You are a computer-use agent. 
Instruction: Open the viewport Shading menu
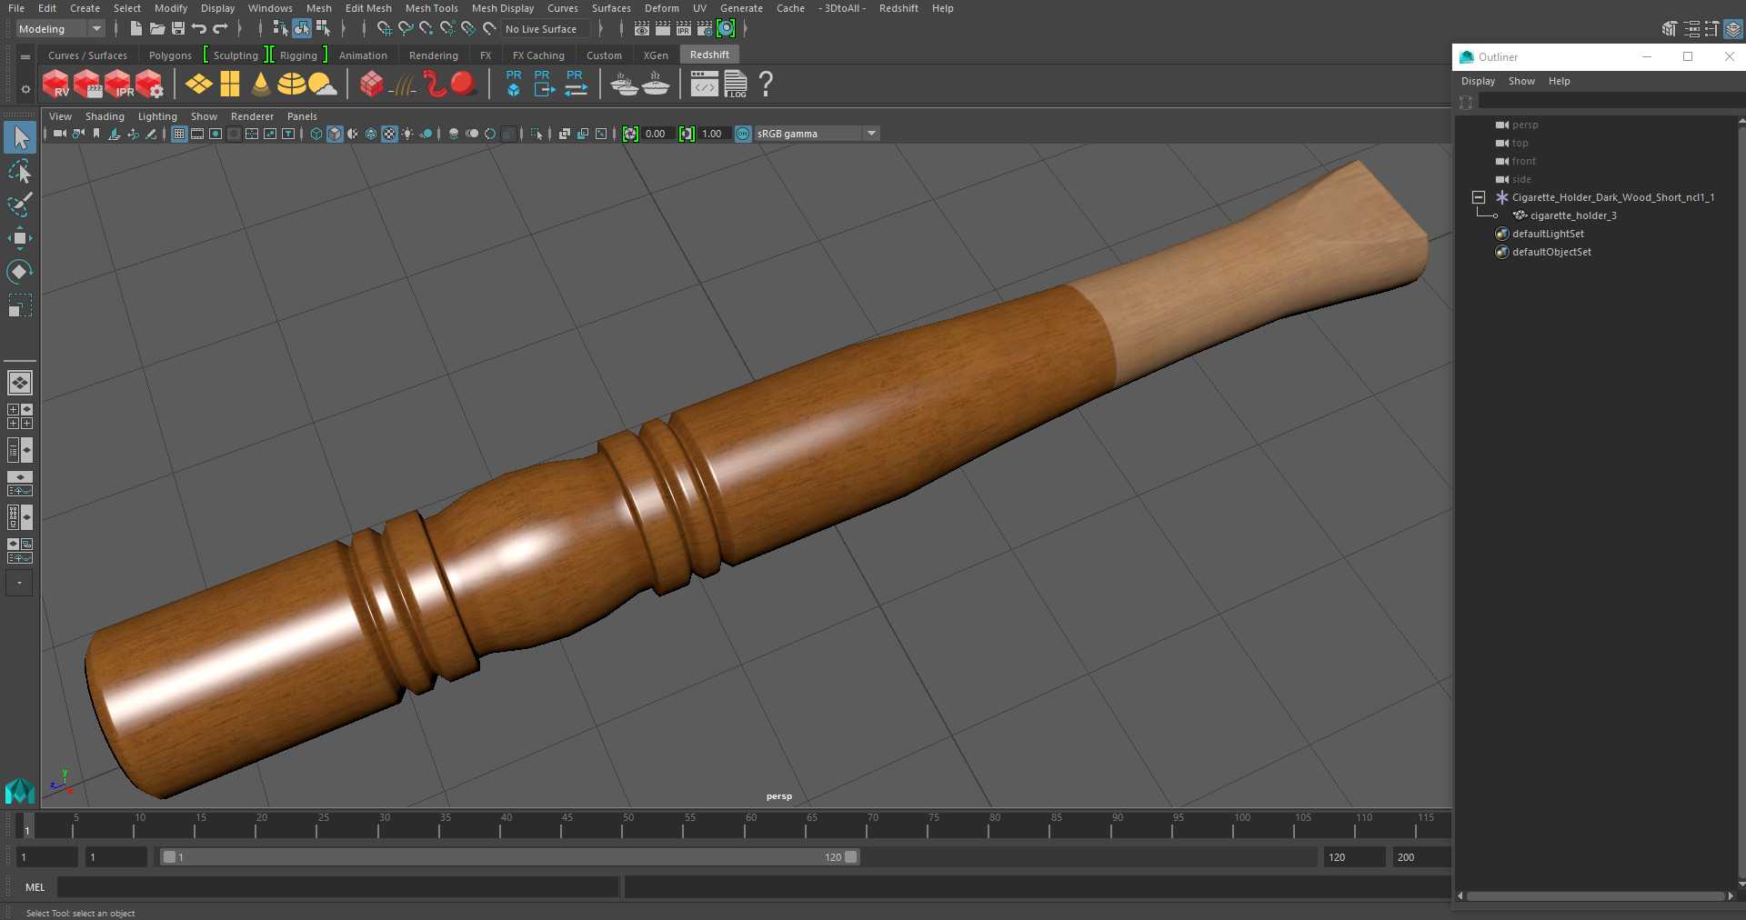(x=105, y=116)
